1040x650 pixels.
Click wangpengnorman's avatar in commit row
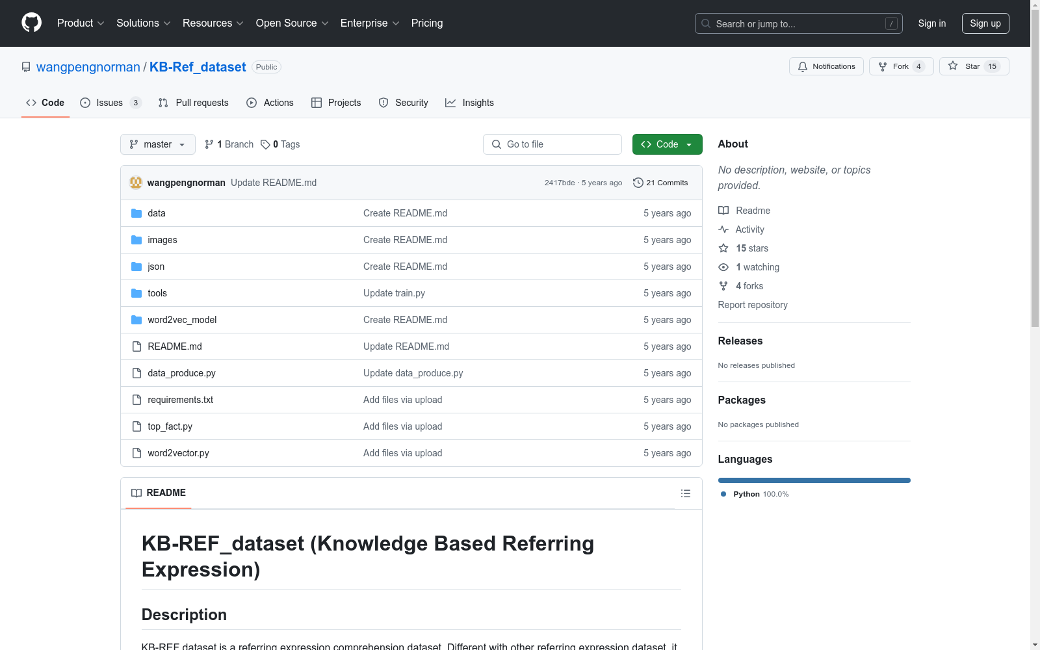[136, 183]
